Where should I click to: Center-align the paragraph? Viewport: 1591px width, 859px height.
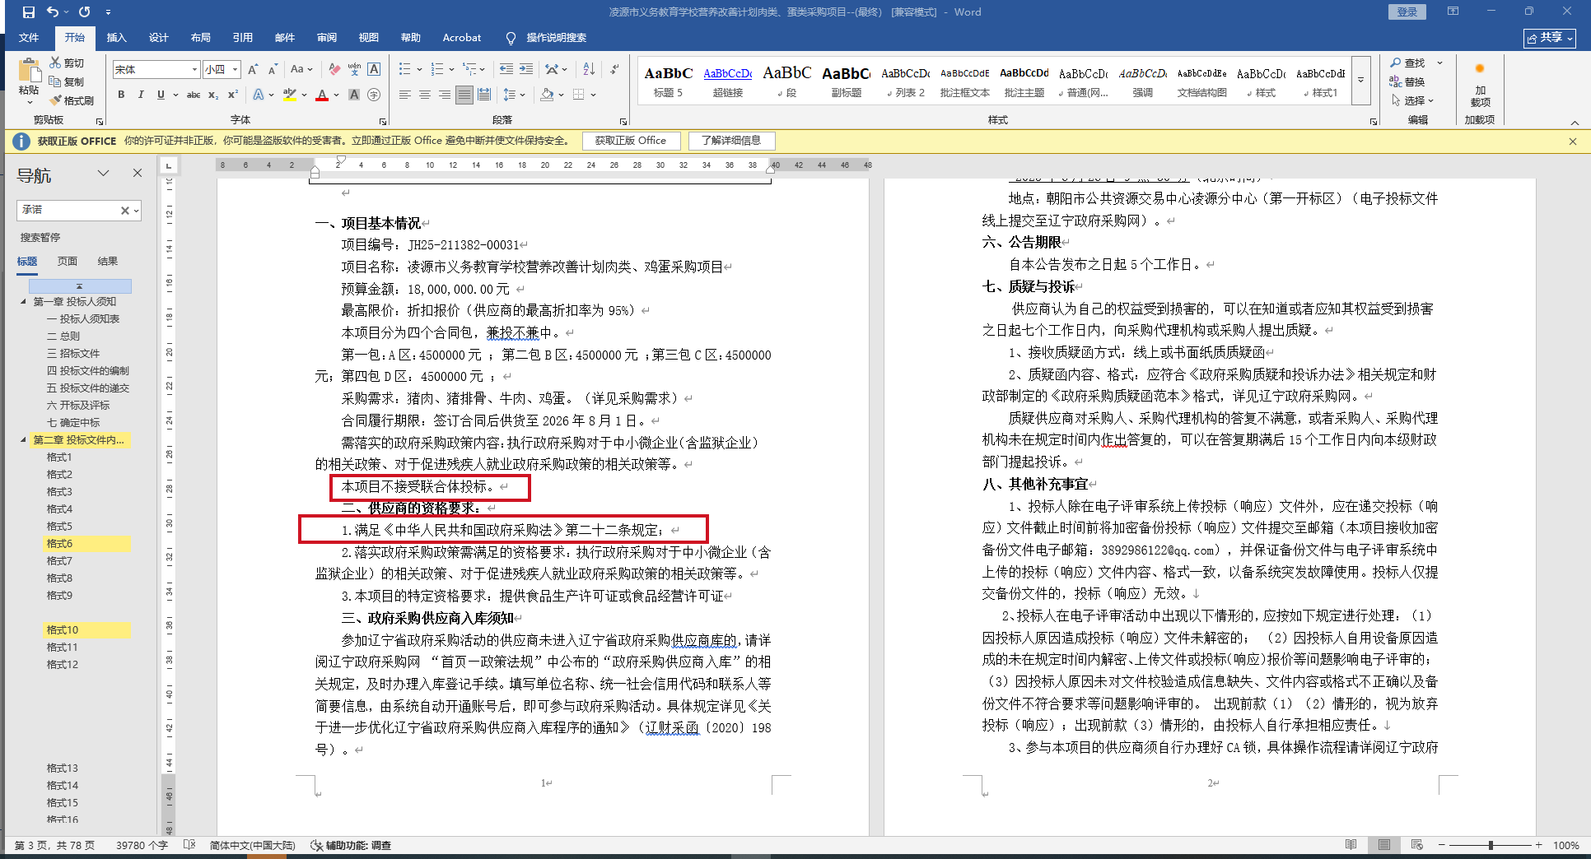tap(425, 95)
